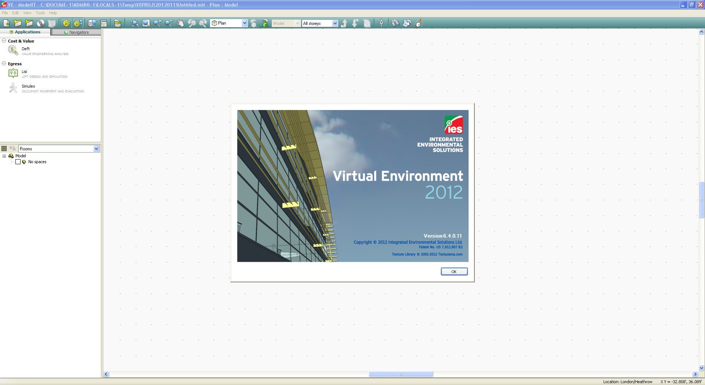Open the File menu

5,13
